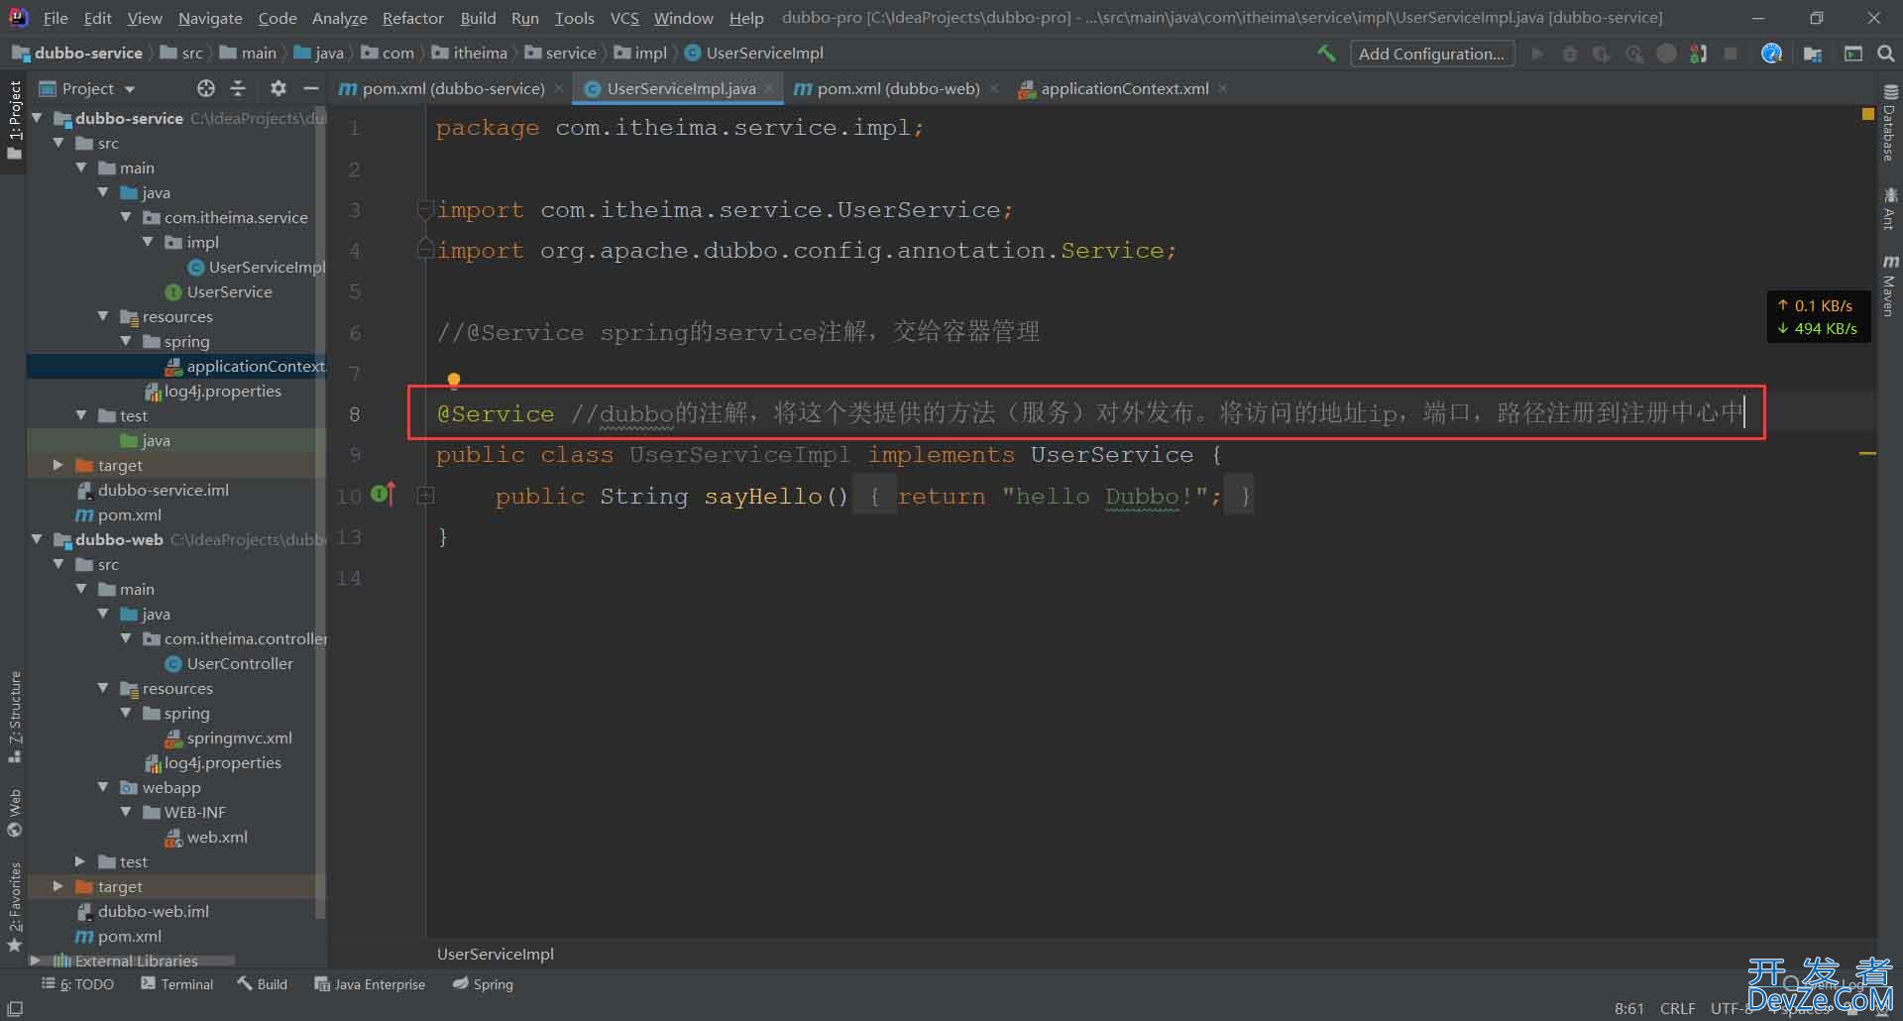Click the Run arrow icon in toolbar

pos(1537,54)
